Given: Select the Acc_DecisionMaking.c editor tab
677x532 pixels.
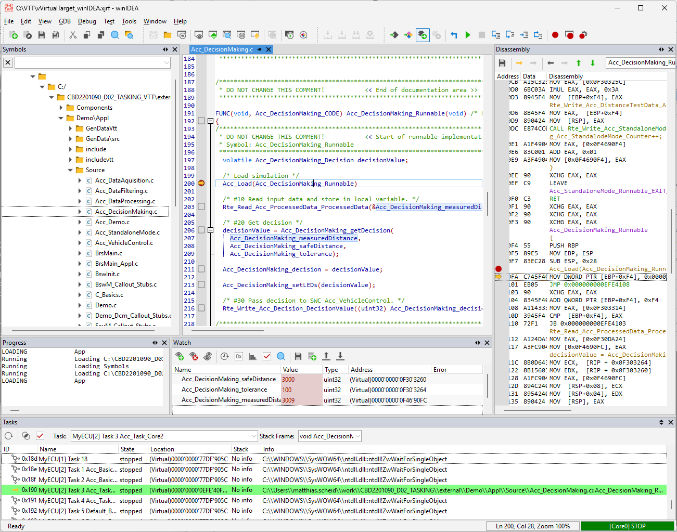Looking at the screenshot, I should (222, 49).
